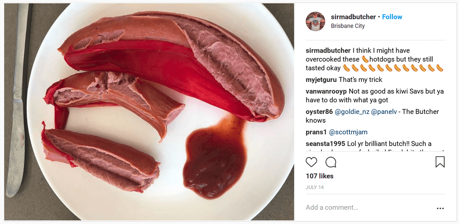Image resolution: width=459 pixels, height=224 pixels.
Task: Open the Brisbane City location link
Action: pyautogui.click(x=348, y=26)
